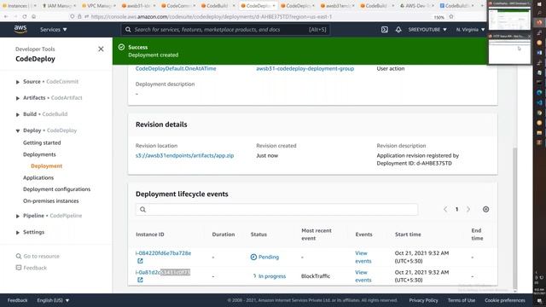This screenshot has width=546, height=307.
Task: Open external link icon for i-0a81d2c instance
Action: (140, 280)
